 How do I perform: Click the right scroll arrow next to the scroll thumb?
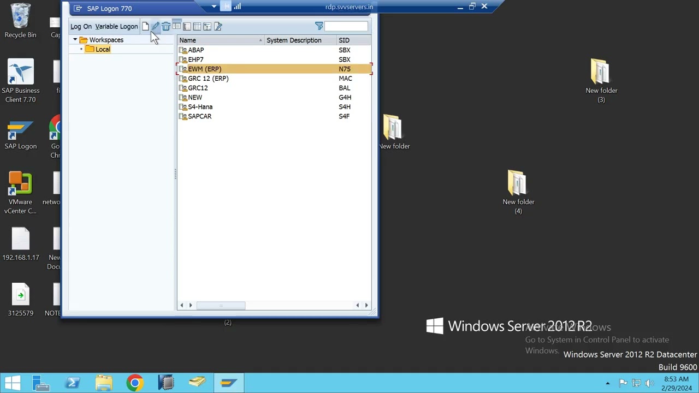191,305
